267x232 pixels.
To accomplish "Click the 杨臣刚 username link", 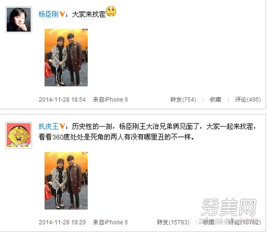I will 49,14.
